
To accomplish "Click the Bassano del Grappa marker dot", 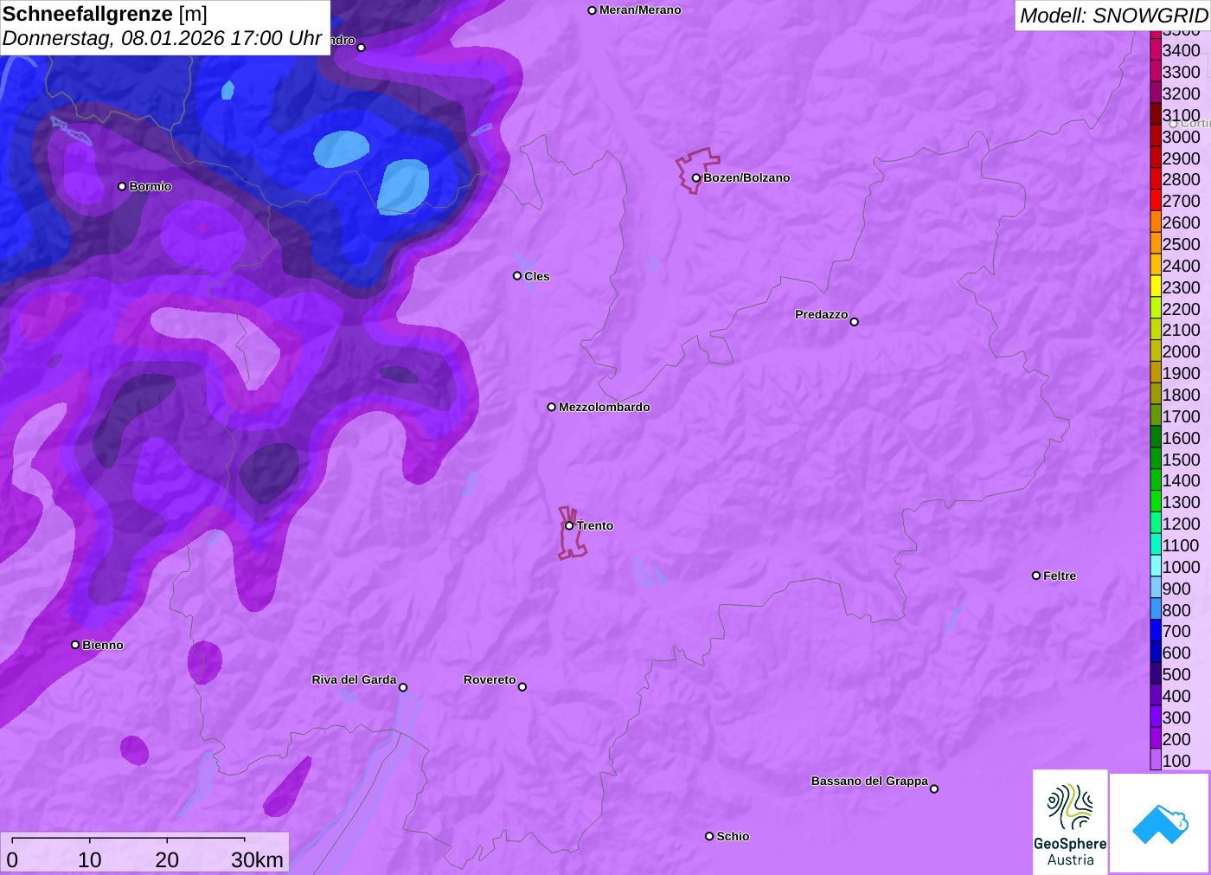I will [934, 788].
